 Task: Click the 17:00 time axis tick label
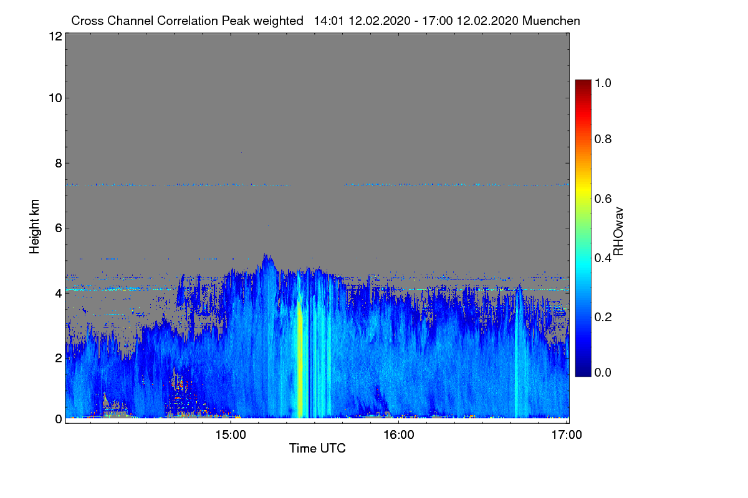click(x=567, y=435)
